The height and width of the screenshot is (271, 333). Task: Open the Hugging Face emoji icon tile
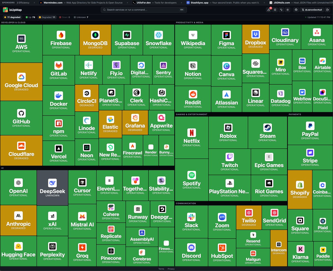pos(18,246)
